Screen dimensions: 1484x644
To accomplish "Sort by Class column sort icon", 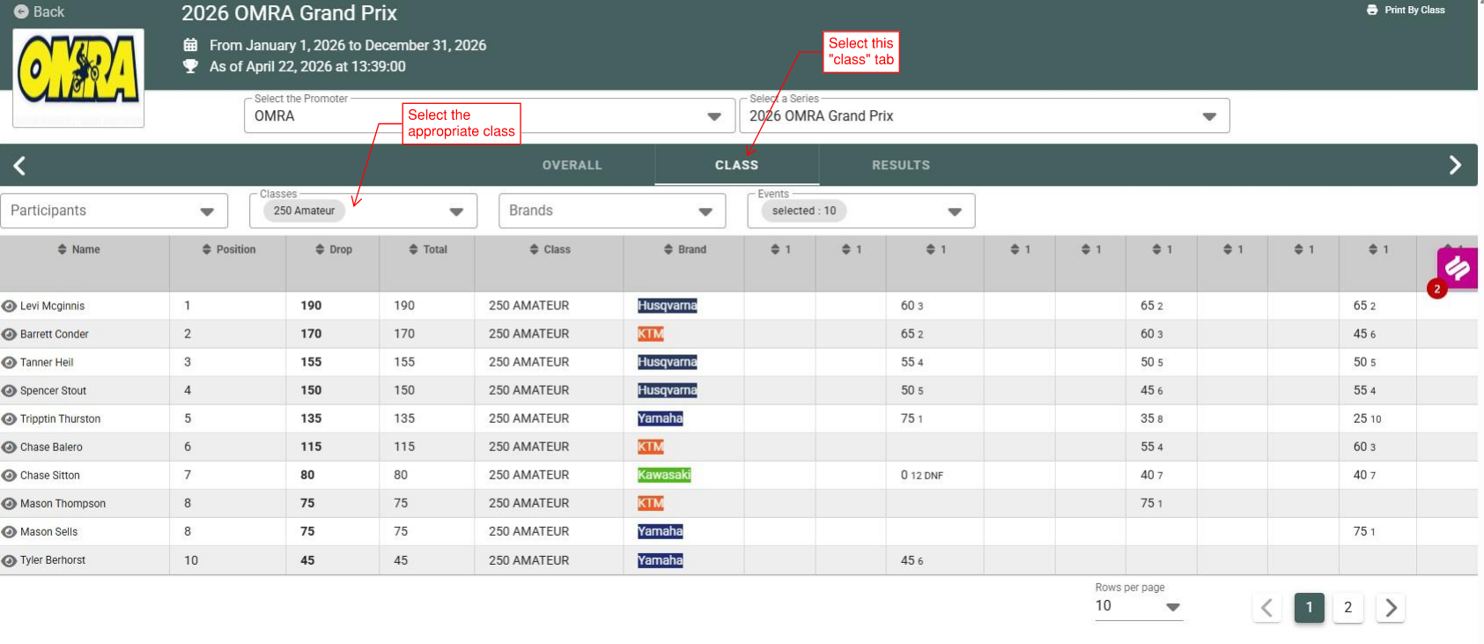I will click(534, 249).
